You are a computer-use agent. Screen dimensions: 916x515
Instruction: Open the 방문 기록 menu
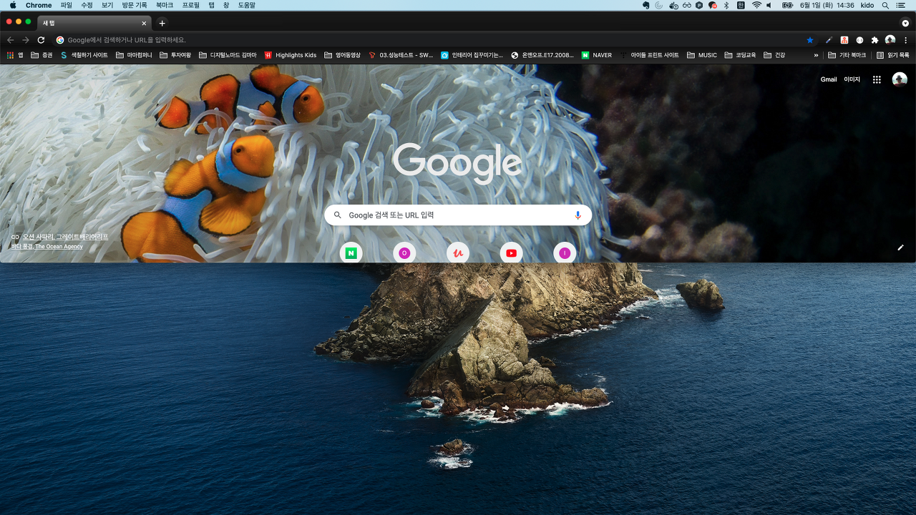pyautogui.click(x=135, y=5)
